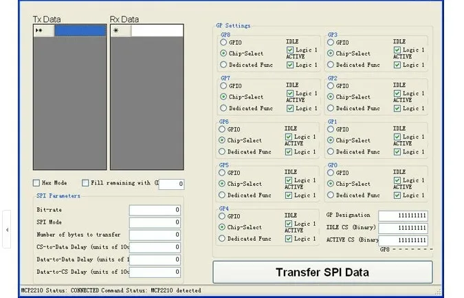Select Chip-Select radio for GP6
The image size is (464, 298).
point(222,140)
